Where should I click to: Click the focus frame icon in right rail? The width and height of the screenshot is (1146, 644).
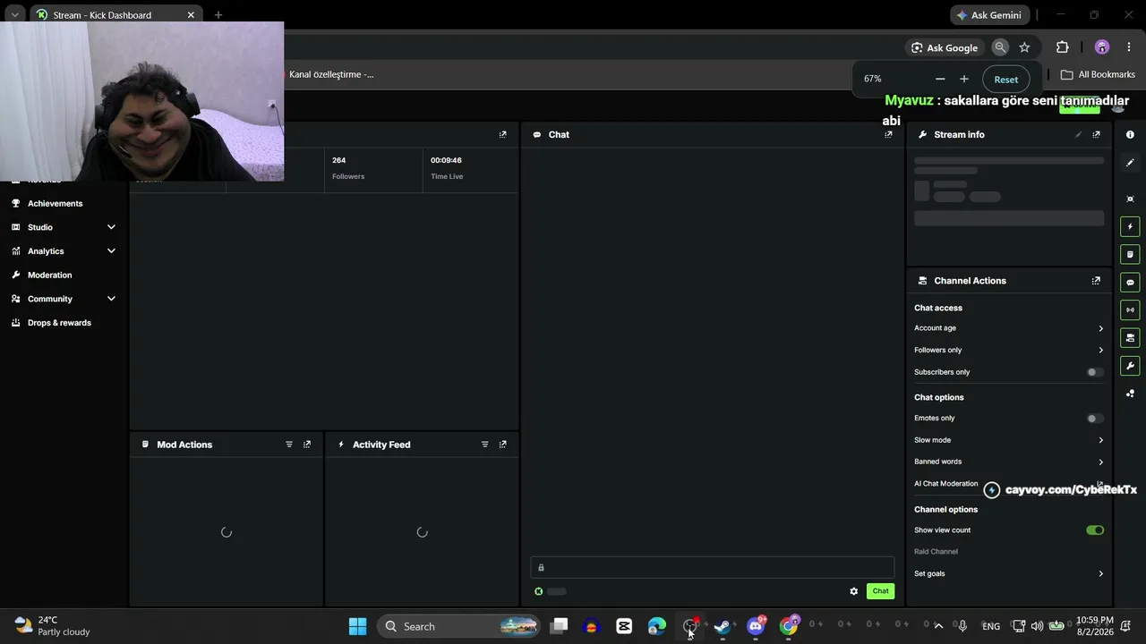tap(1130, 199)
